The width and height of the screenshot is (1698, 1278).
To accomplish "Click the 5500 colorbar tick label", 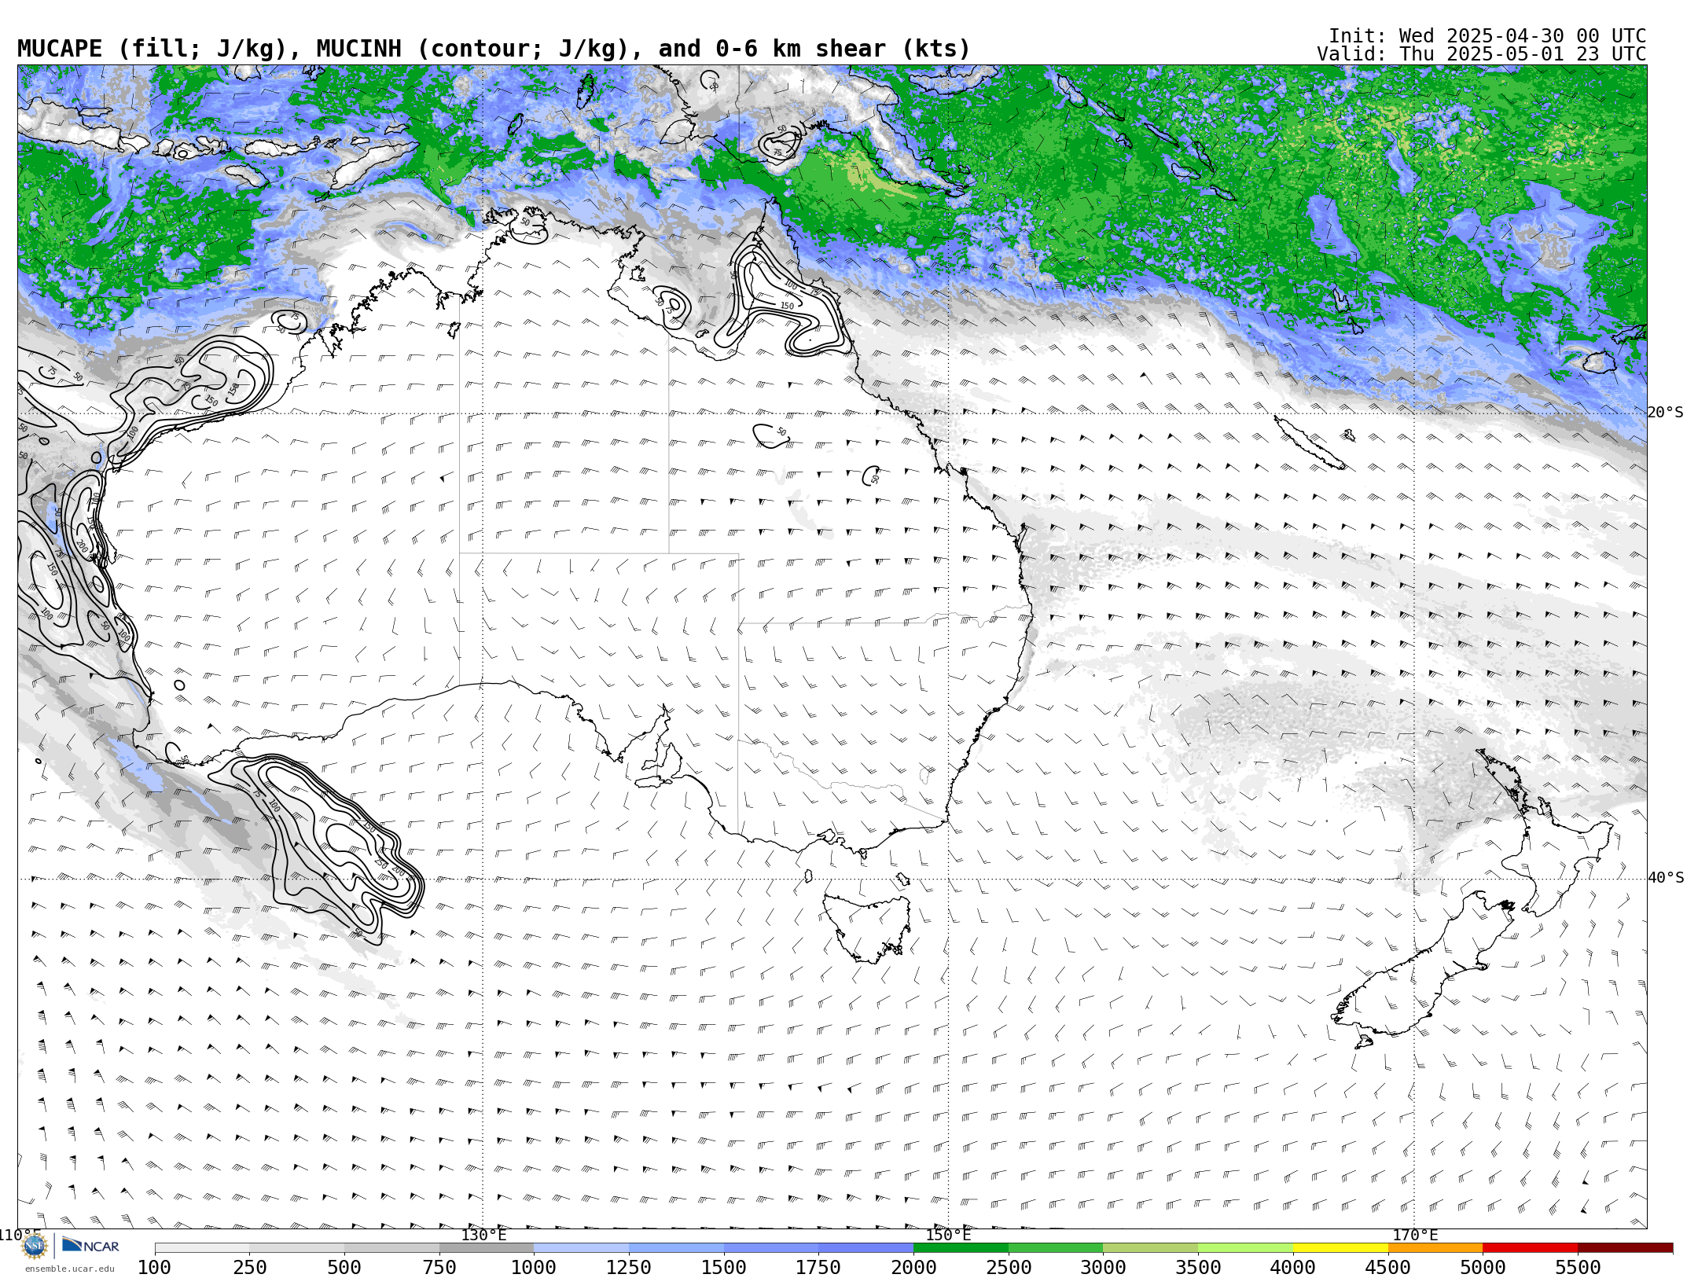I will [x=1578, y=1267].
